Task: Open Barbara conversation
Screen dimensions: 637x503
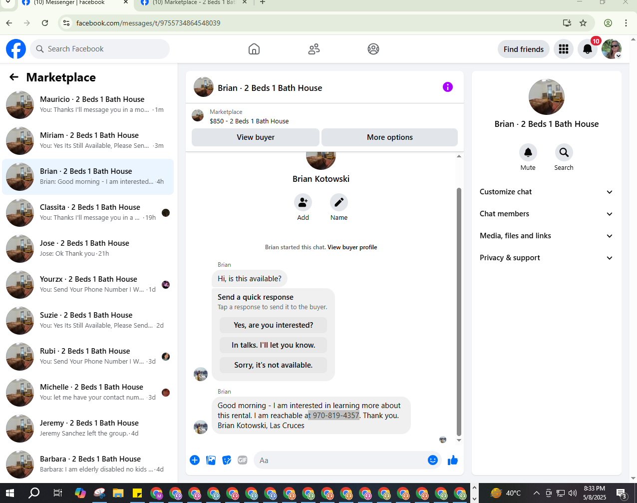Action: click(88, 465)
